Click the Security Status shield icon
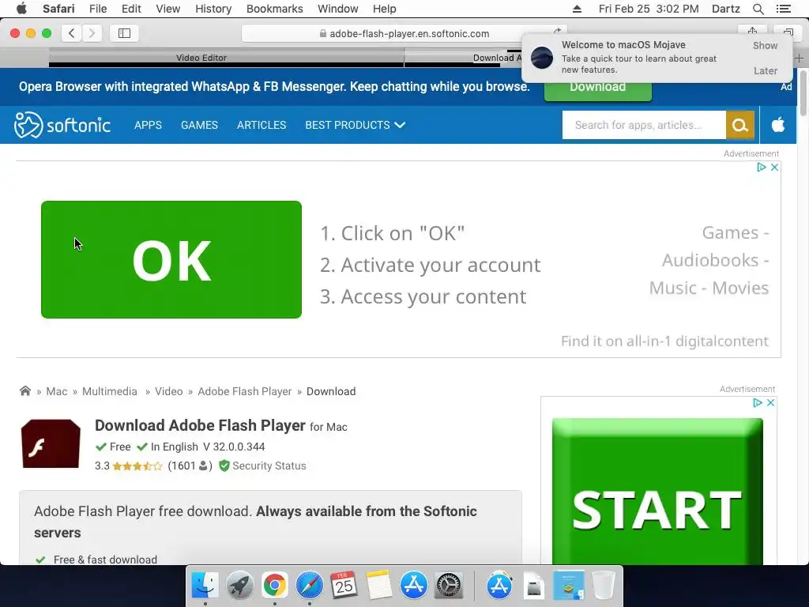809x607 pixels. pyautogui.click(x=224, y=466)
